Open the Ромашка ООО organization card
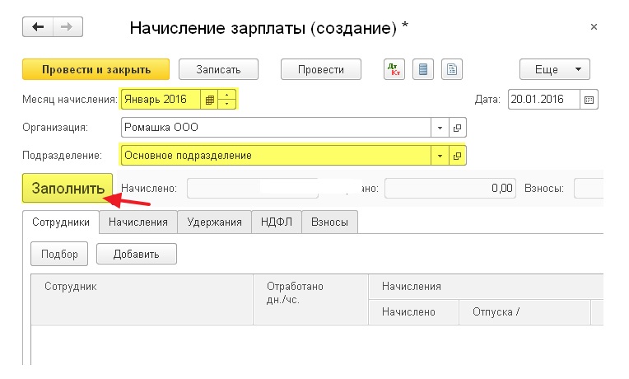The image size is (629, 379). point(457,128)
